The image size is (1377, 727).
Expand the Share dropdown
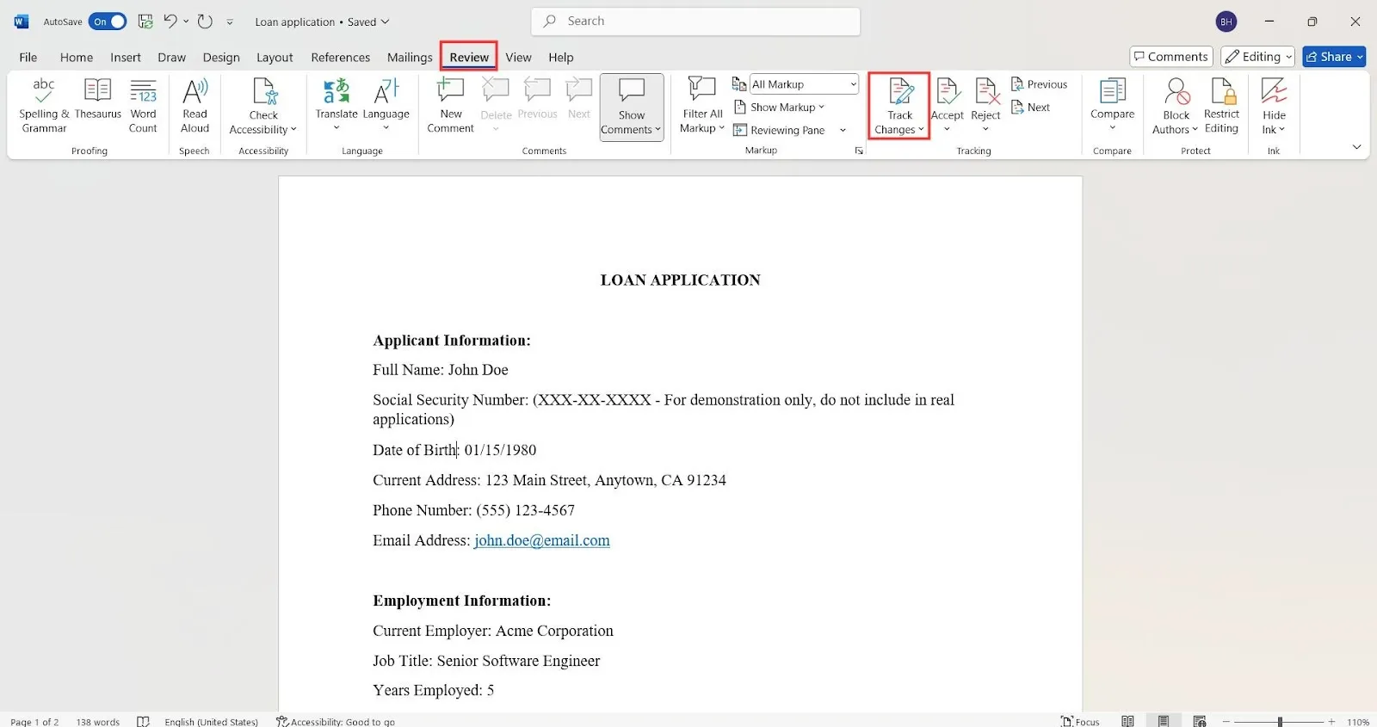[x=1360, y=57]
